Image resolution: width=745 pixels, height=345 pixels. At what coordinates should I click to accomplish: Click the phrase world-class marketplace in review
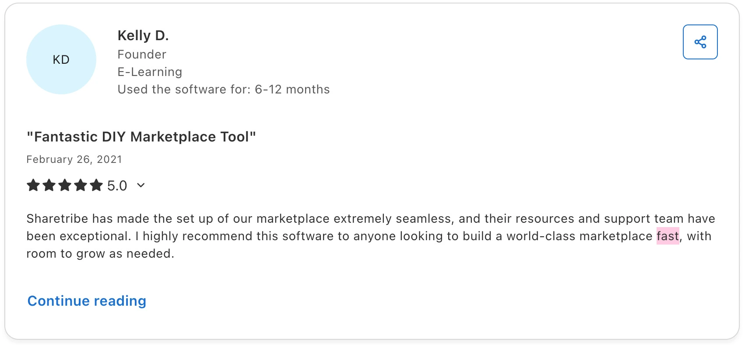coord(580,236)
